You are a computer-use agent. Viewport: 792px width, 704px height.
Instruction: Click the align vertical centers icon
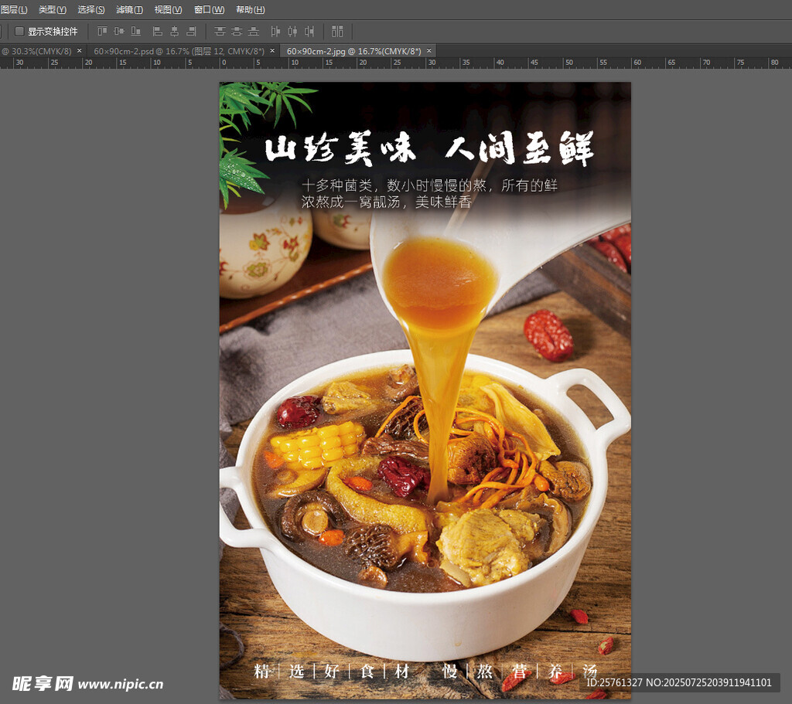pyautogui.click(x=119, y=32)
